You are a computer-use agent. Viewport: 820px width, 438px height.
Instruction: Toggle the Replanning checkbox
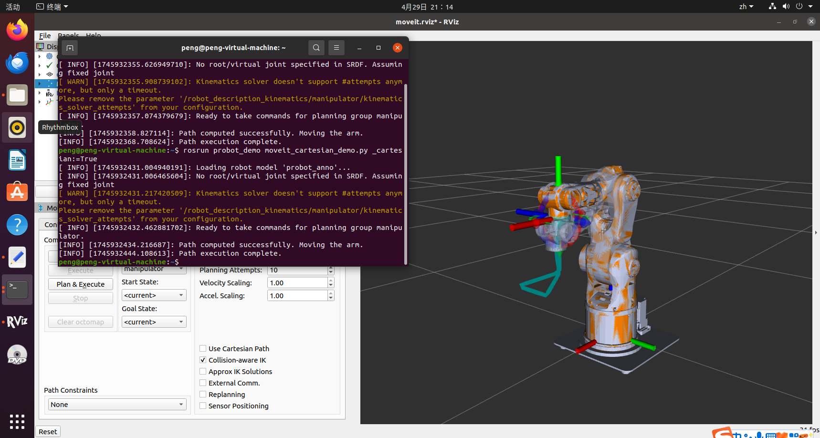[x=203, y=395]
